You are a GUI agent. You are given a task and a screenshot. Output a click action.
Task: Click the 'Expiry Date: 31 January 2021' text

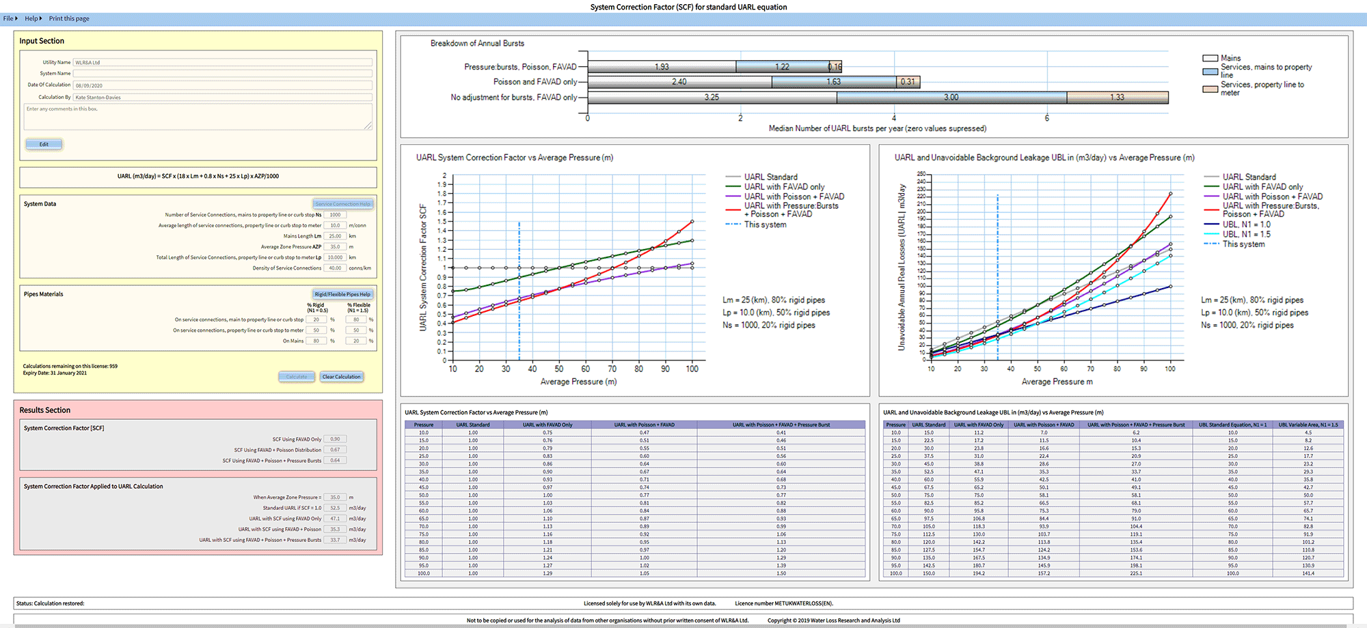55,373
